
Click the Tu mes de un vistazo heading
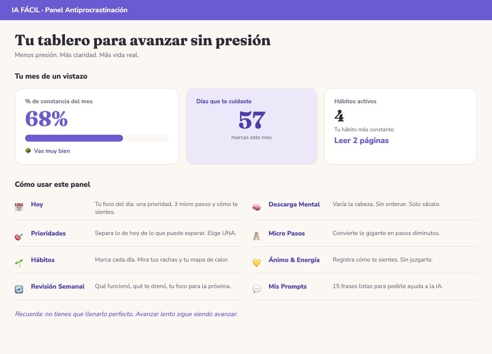(51, 76)
